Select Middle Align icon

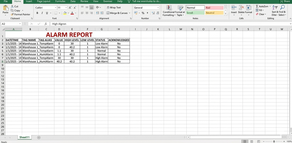pyautogui.click(x=87, y=7)
